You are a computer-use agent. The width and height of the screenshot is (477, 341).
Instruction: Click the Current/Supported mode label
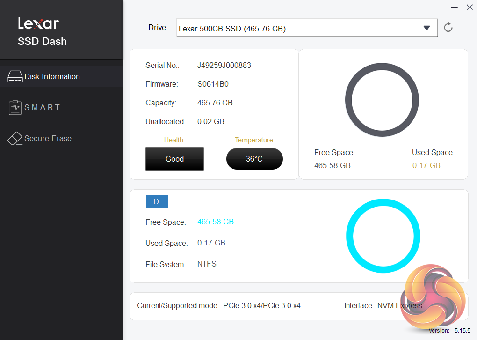178,306
